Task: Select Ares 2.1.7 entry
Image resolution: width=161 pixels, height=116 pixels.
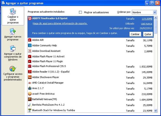Action: [x=38, y=88]
